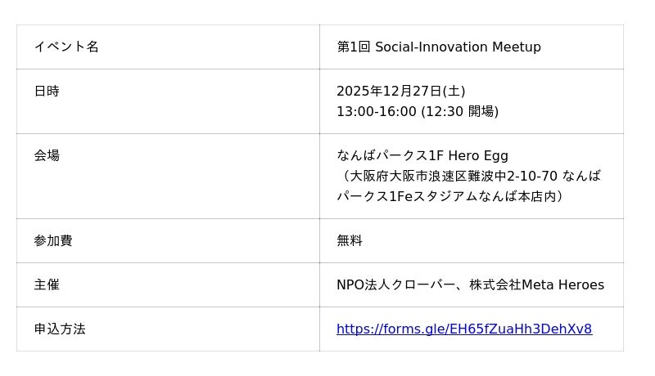Open the forms.gle application link
Viewport: 655px width, 376px height.
463,329
